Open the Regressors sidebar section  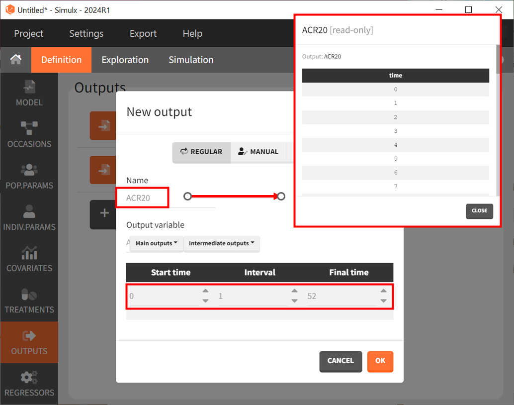pos(29,384)
